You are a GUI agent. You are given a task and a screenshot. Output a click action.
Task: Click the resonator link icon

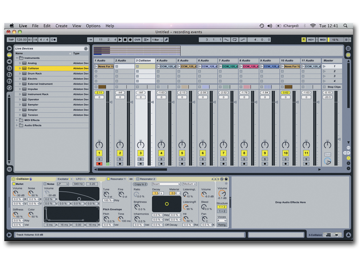pos(131,179)
